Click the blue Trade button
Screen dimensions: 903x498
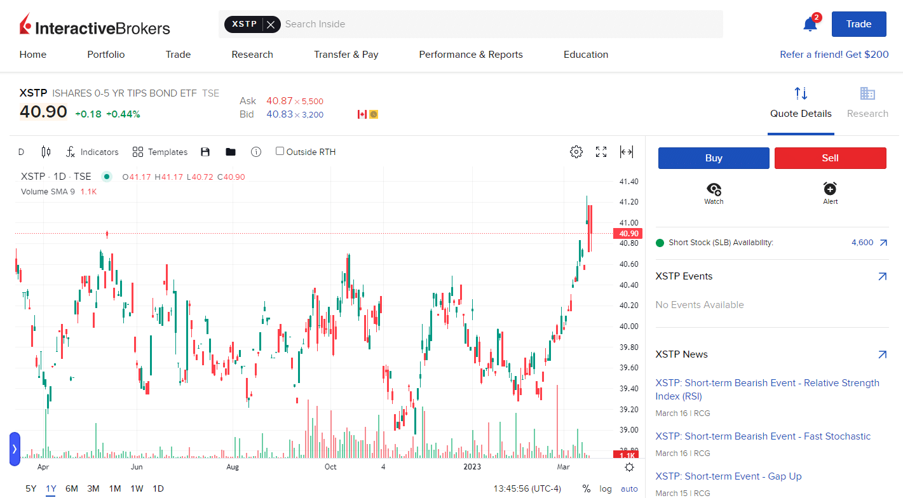point(859,24)
